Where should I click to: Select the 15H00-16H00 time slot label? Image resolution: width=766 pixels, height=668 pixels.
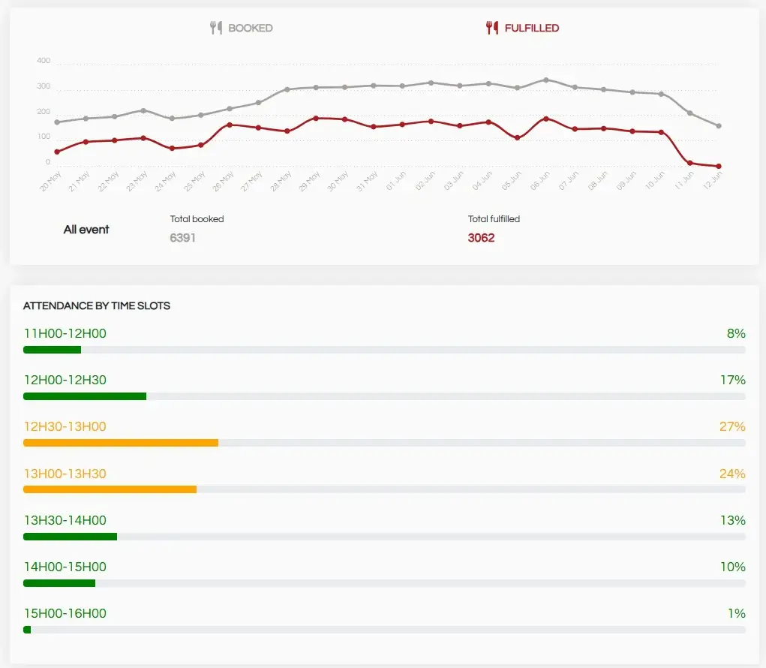65,612
